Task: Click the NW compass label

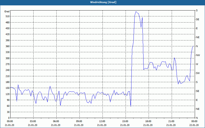Action: (x=198, y=55)
